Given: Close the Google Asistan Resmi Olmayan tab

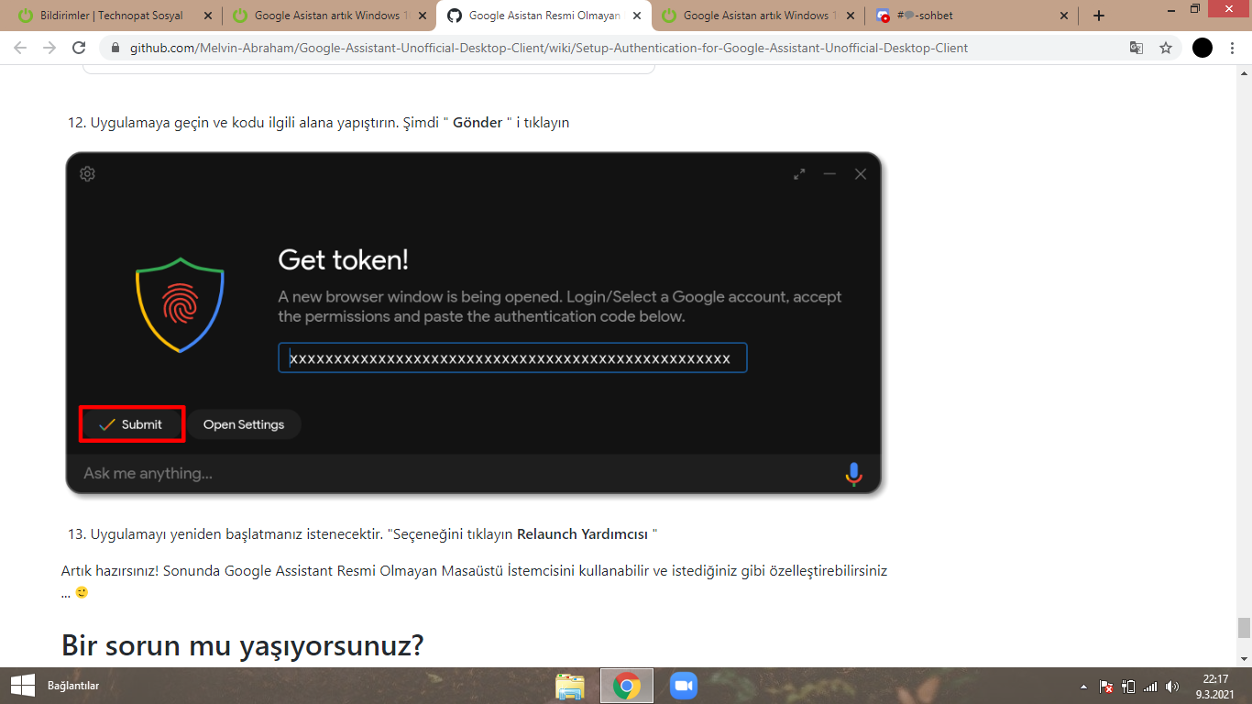Looking at the screenshot, I should [637, 16].
